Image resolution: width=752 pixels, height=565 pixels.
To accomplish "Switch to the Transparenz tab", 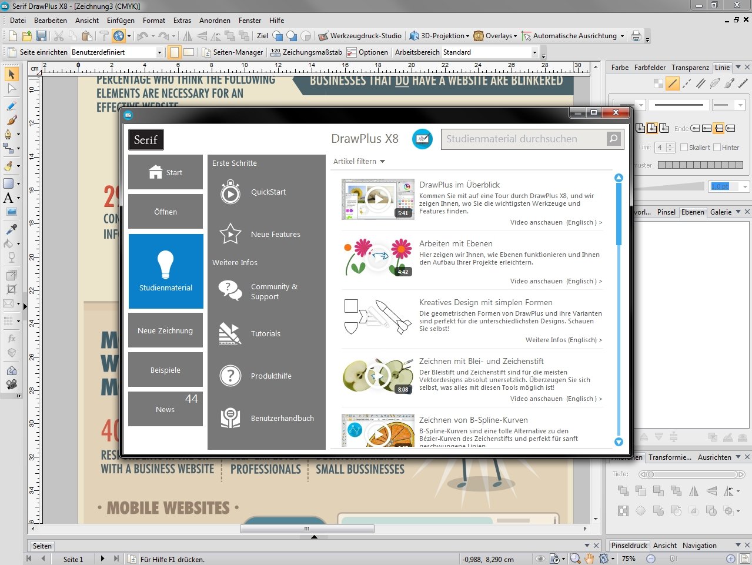I will (x=690, y=68).
